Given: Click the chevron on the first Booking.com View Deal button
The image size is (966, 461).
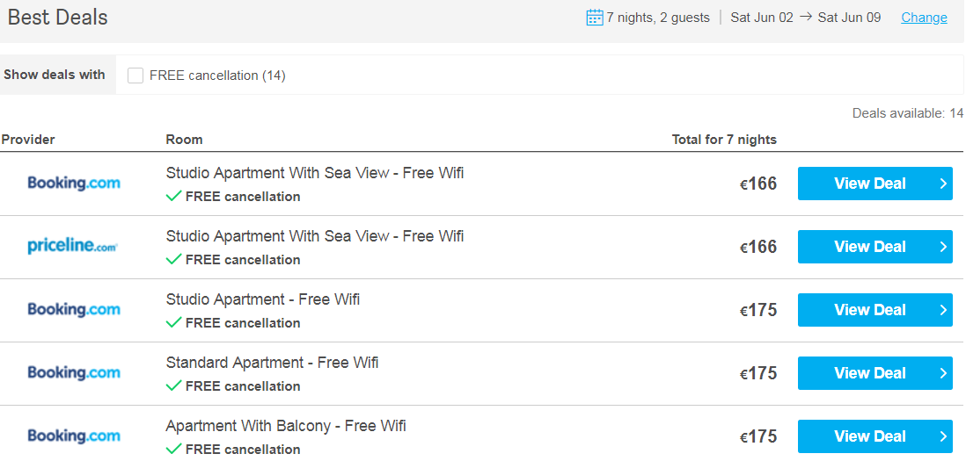Looking at the screenshot, I should coord(942,184).
